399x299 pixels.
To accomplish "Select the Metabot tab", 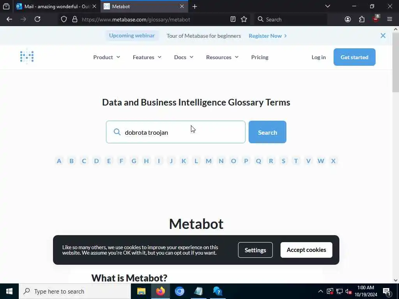I will pos(144,6).
